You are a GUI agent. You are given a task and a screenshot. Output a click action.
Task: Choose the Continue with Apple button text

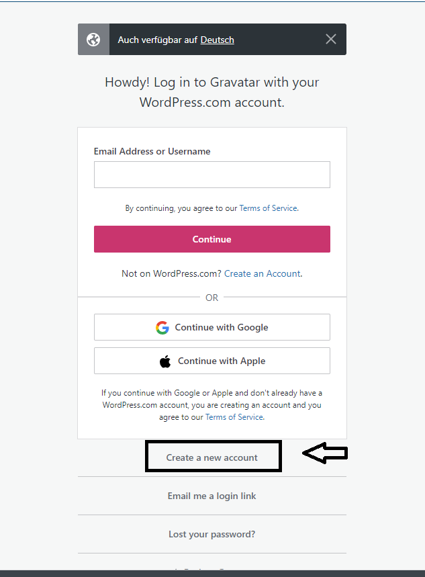click(x=222, y=361)
